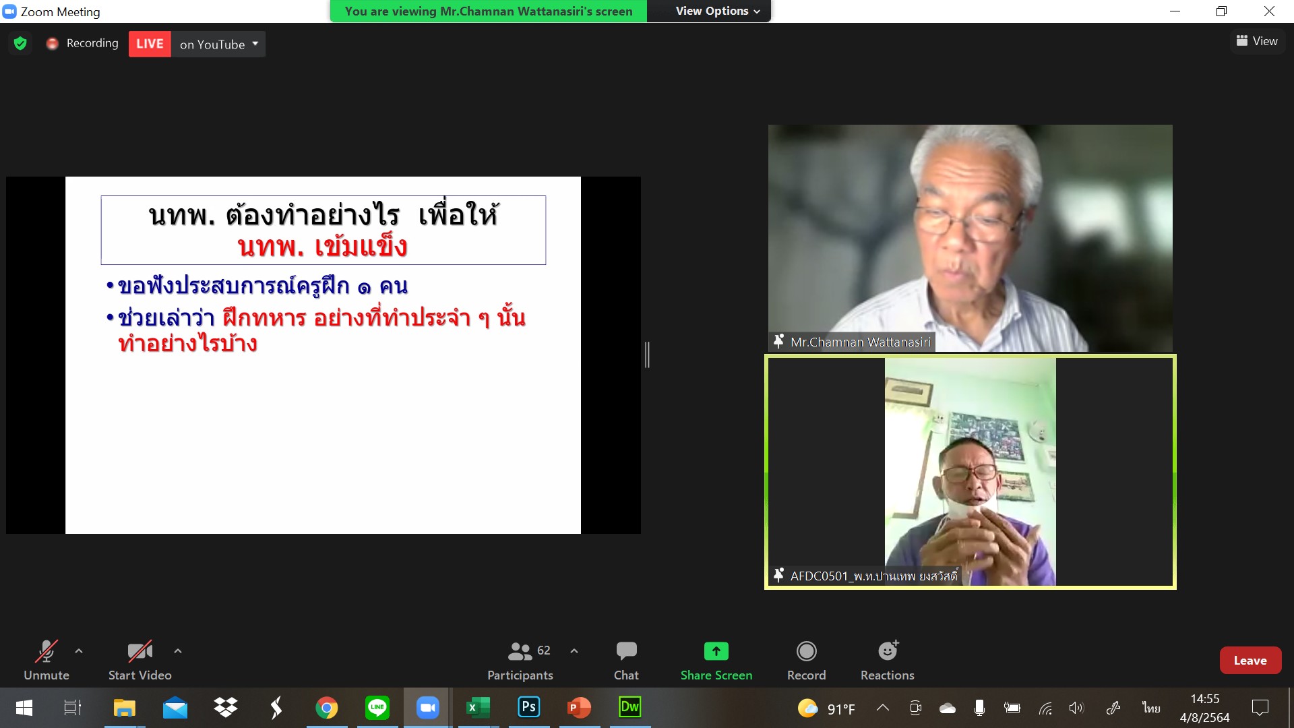This screenshot has width=1294, height=728.
Task: Expand video options arrow beside Start Video
Action: pos(178,651)
